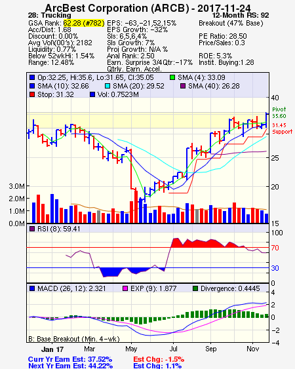Click 'Sls Growth: 7%' text
This screenshot has width=295, height=369.
tap(131, 43)
